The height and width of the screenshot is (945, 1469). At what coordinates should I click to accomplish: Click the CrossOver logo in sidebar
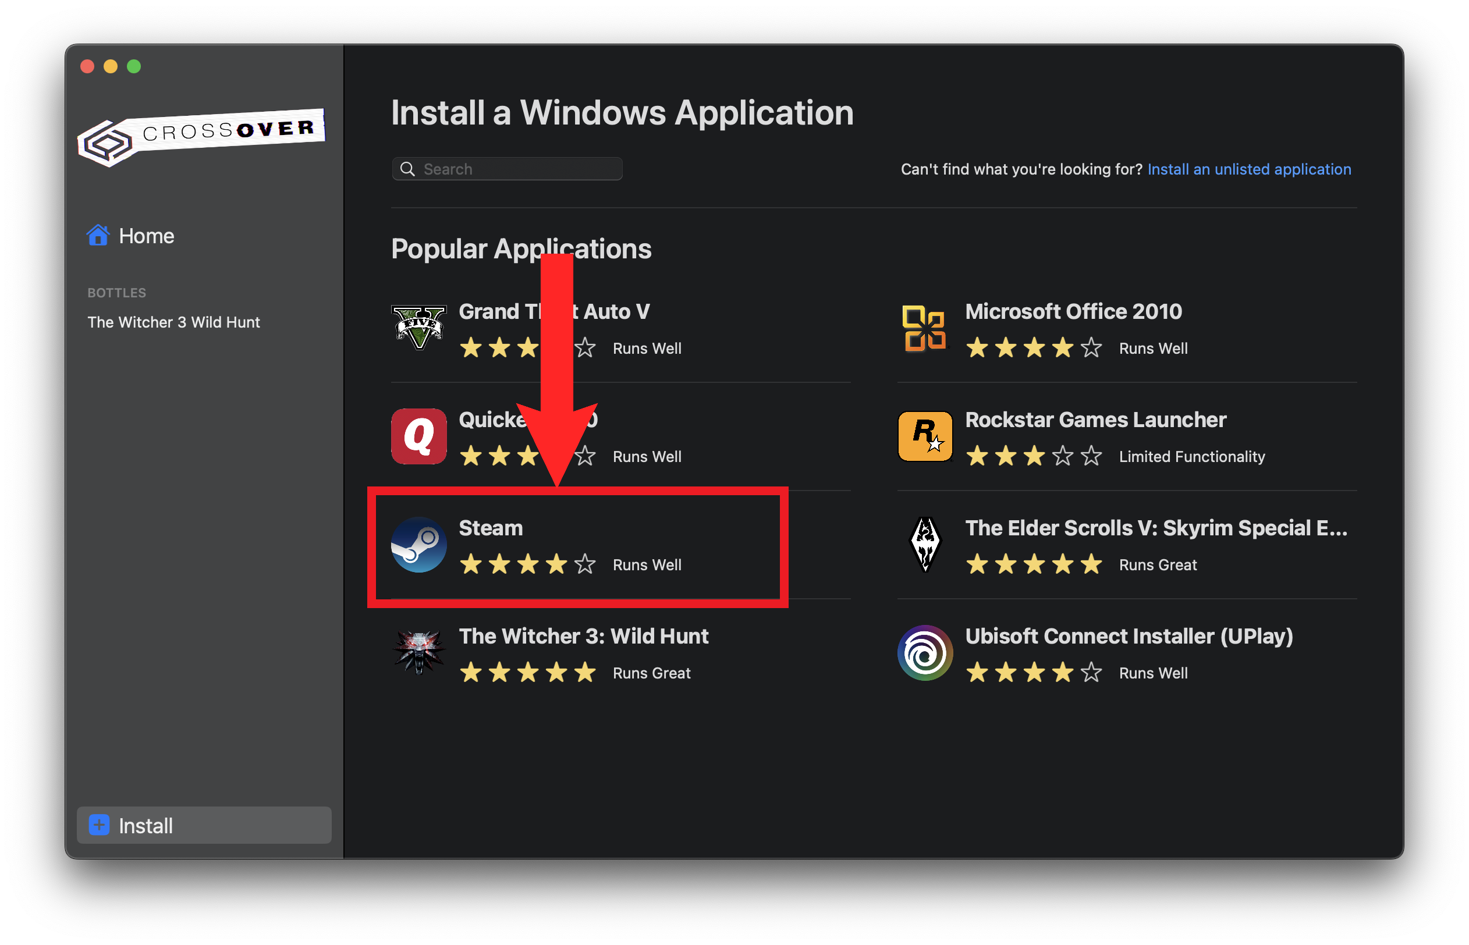coord(201,137)
